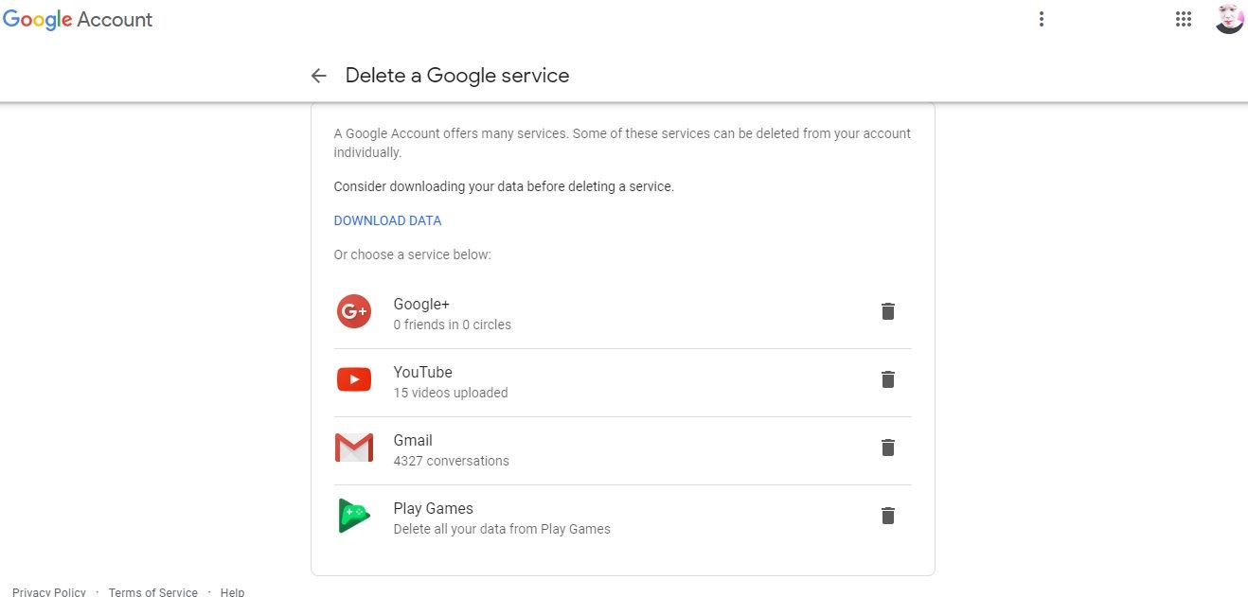Select the YouTube service name

[x=422, y=372]
